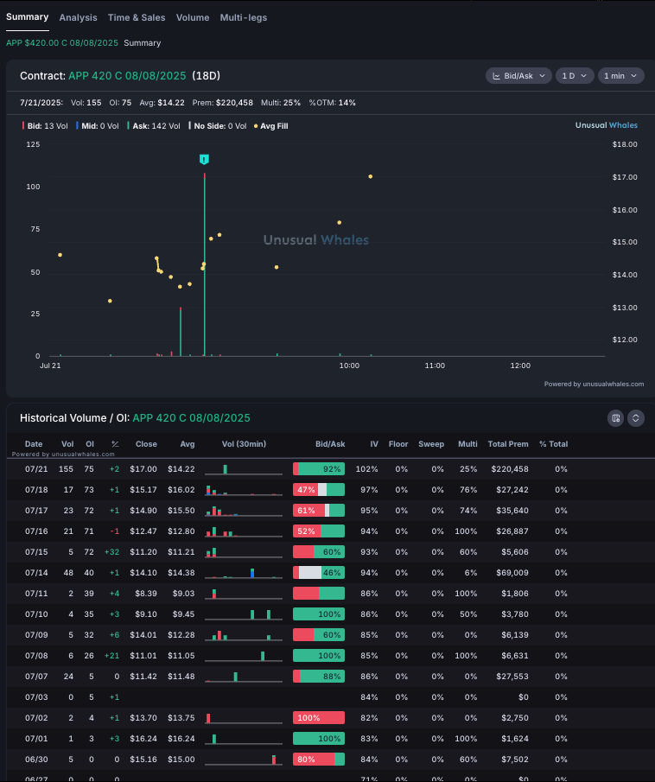Click the 07/14 thirty-minute volume sparkline
The height and width of the screenshot is (782, 655).
244,573
